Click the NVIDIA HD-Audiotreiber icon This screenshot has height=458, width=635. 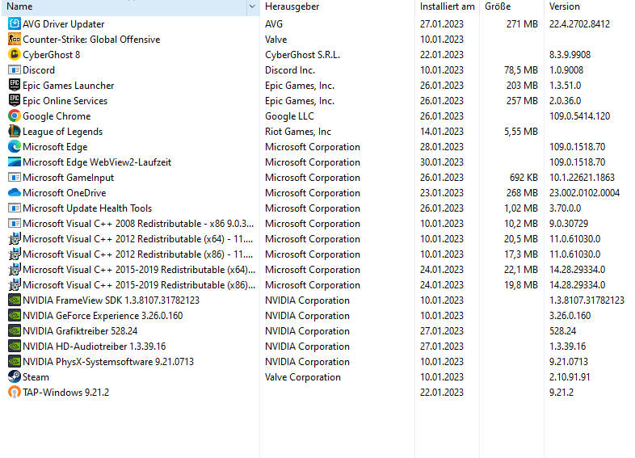click(x=15, y=347)
